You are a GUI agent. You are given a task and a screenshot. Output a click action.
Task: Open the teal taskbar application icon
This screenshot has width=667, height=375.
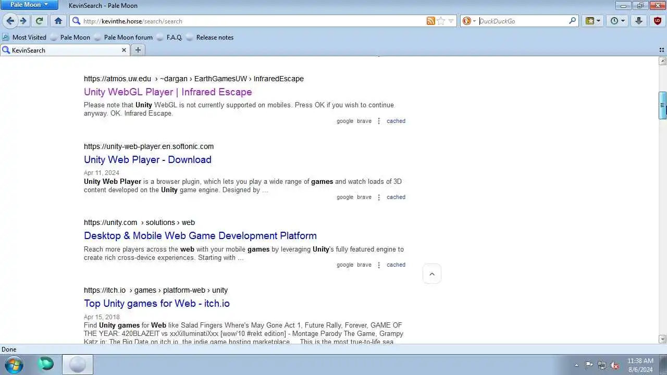tap(46, 365)
